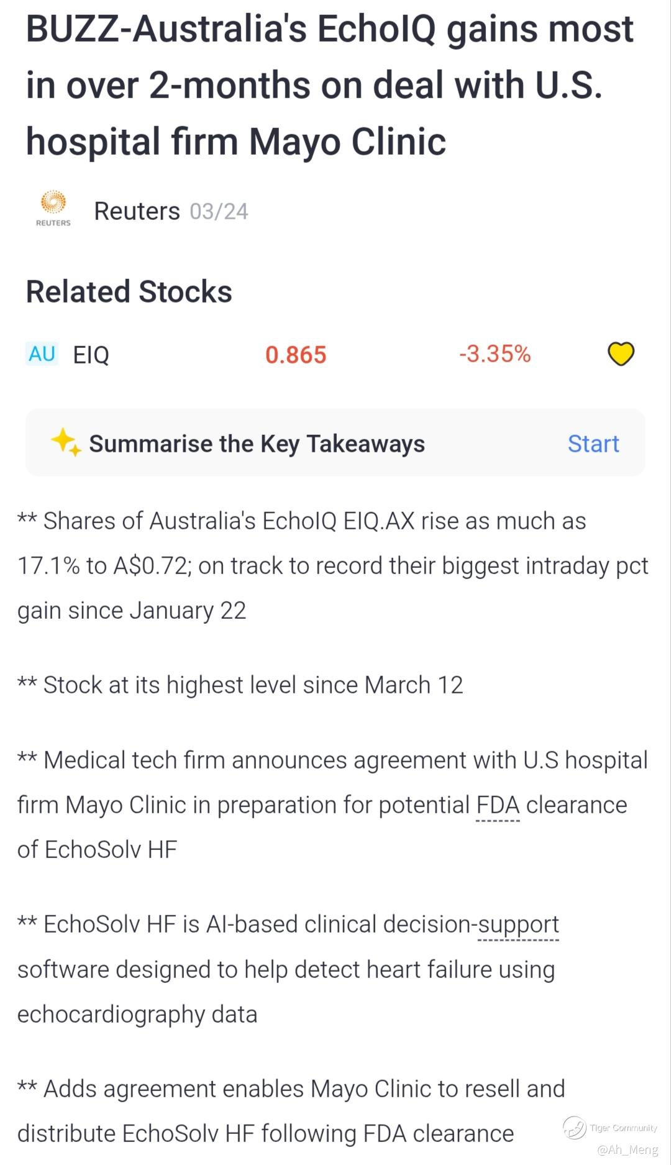Toggle the yellow heart favorite for EIQ
671x1165 pixels.
pos(621,354)
